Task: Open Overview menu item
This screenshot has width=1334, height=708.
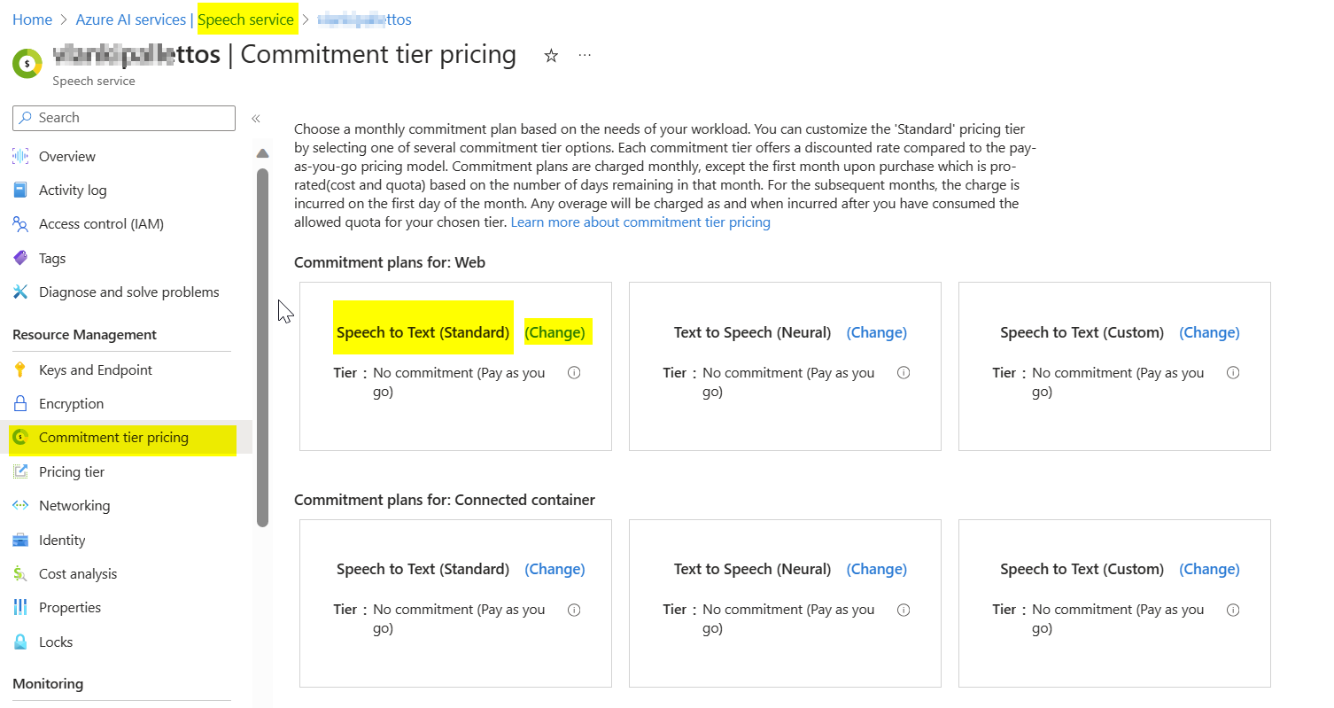Action: [x=67, y=156]
